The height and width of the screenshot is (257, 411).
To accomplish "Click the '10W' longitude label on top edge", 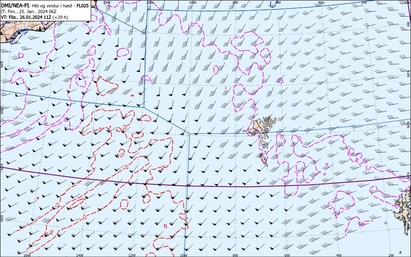I will coord(193,2).
